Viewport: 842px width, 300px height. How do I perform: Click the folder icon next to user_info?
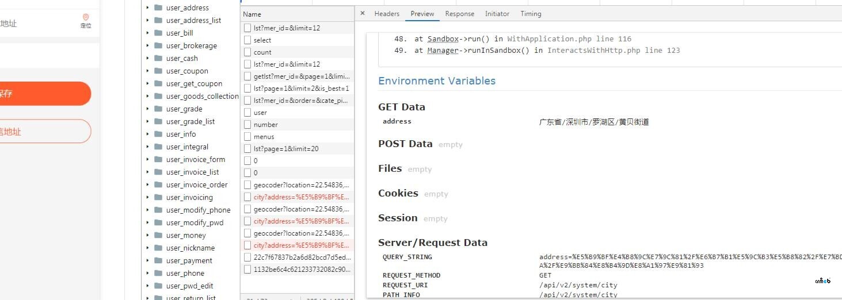point(158,134)
